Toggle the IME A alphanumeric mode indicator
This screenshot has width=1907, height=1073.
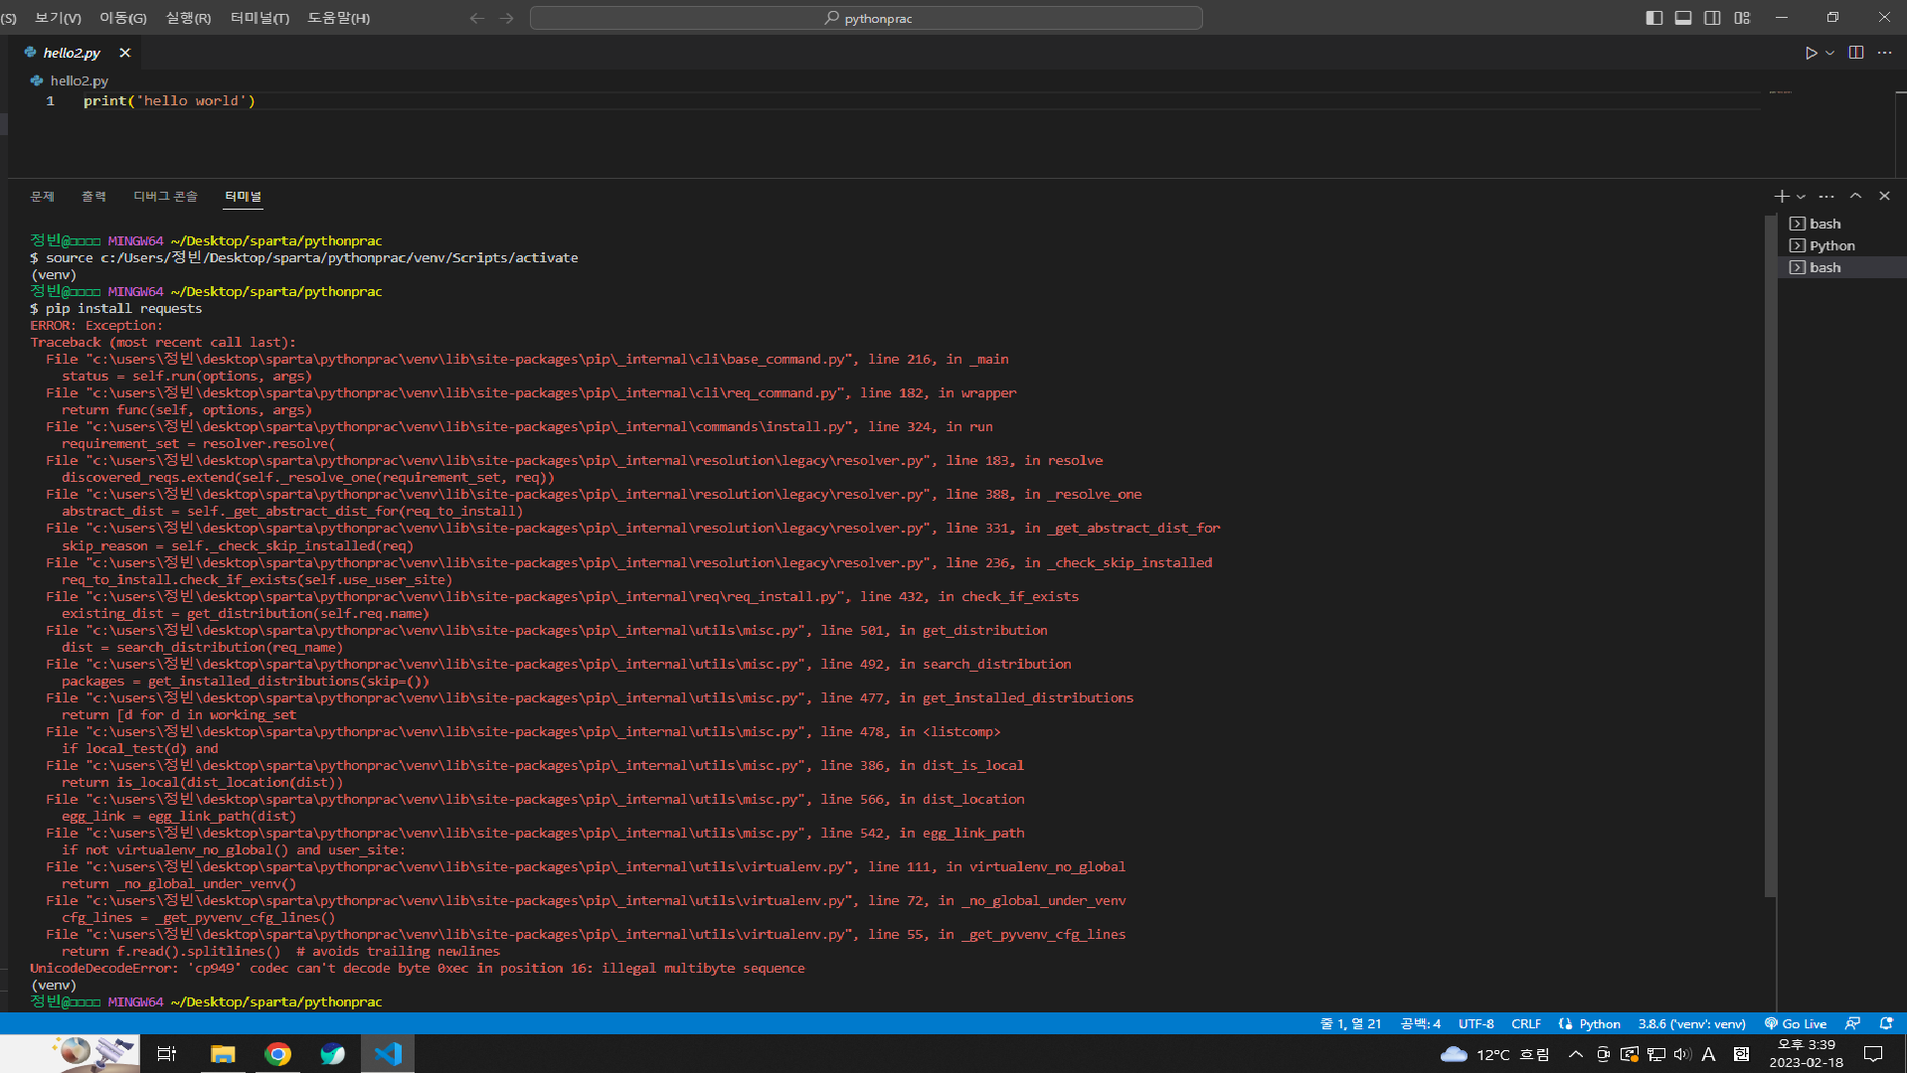[x=1708, y=1054]
